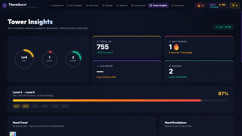Click the Live 14:46 status pill

coord(223,27)
